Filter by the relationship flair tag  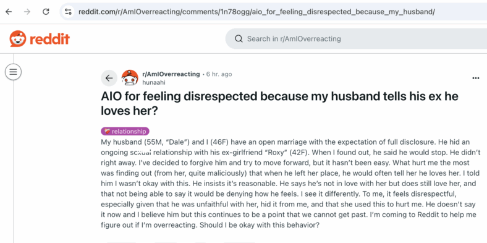click(x=125, y=131)
